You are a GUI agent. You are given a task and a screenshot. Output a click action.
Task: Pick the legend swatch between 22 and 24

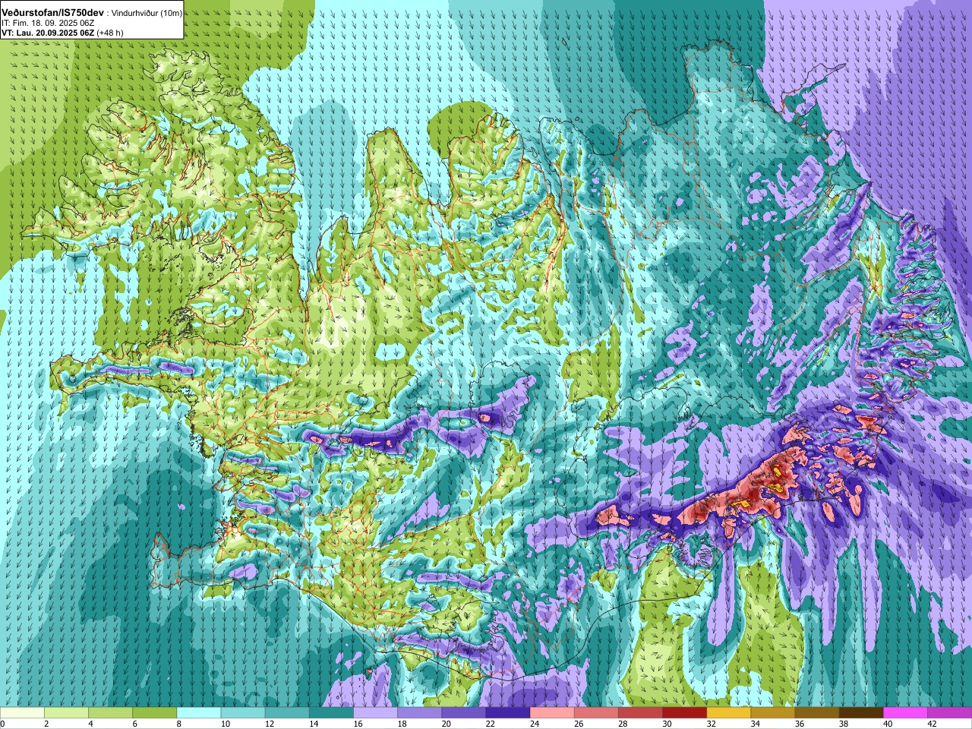(x=508, y=713)
